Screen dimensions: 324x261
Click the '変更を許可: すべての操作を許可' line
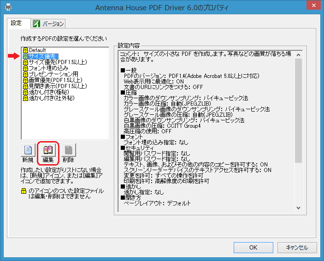tap(164, 176)
